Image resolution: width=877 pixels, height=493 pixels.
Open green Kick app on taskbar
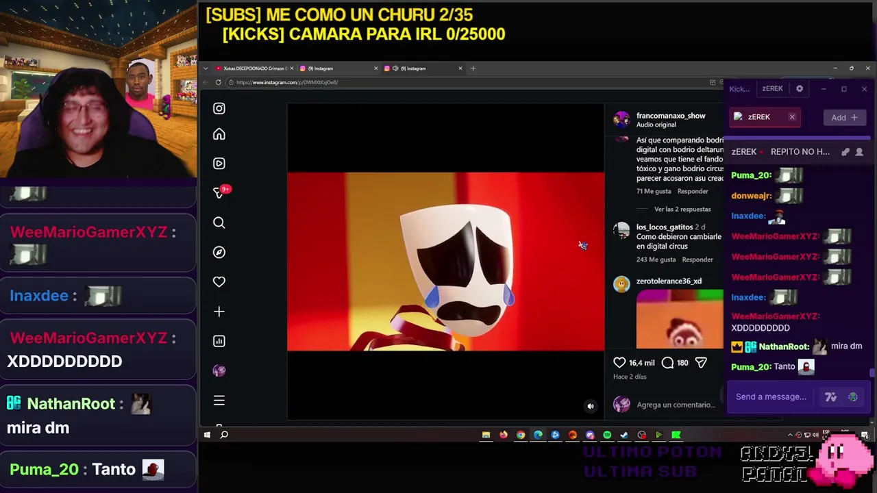point(676,435)
